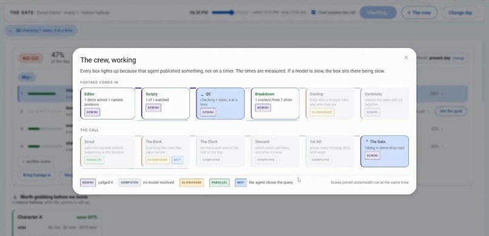The height and width of the screenshot is (236, 489).
Task: Click 'THE CALL' section heading
Action: pos(90,130)
